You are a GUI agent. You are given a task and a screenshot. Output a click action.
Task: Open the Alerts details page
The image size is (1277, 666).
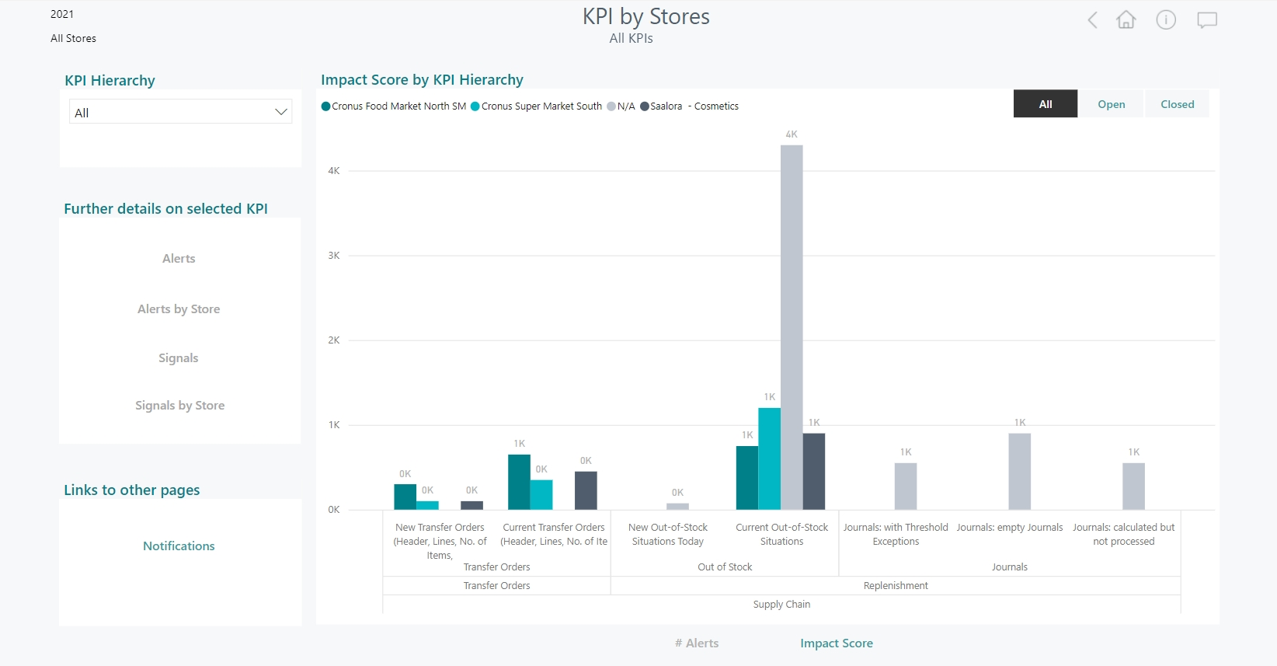(179, 259)
